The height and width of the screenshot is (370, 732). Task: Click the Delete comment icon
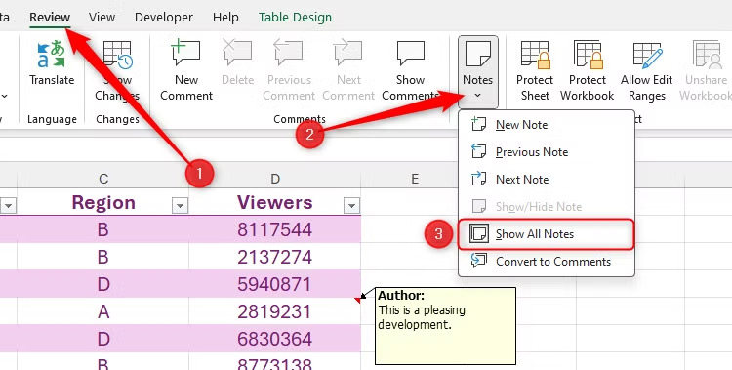point(237,53)
